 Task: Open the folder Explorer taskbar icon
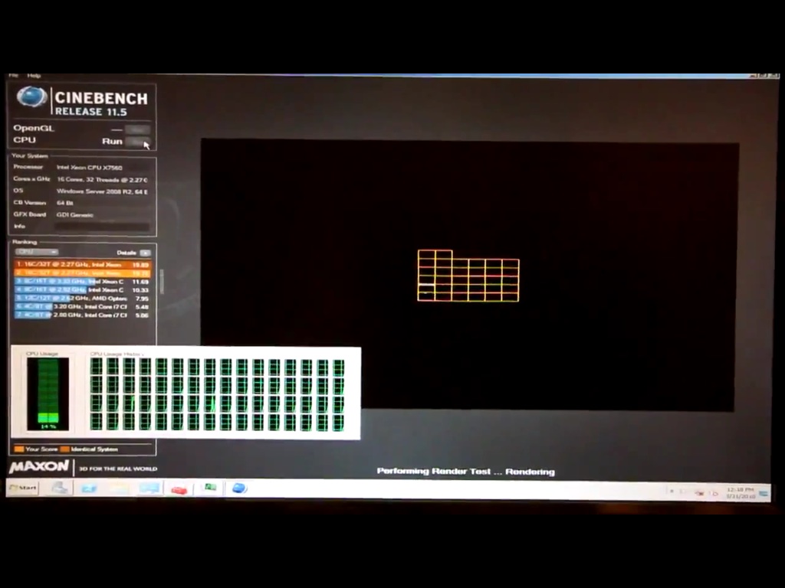coord(119,488)
